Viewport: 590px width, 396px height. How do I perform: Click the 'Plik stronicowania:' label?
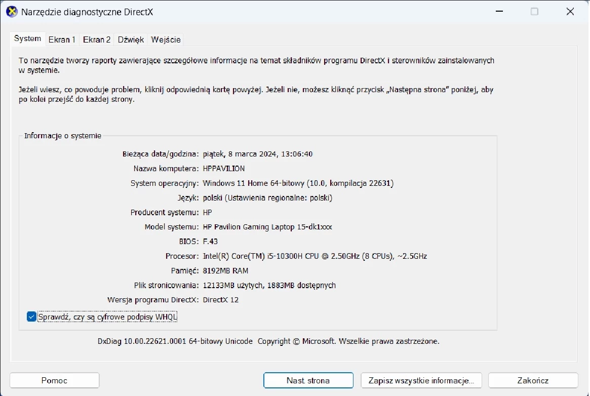pyautogui.click(x=166, y=286)
